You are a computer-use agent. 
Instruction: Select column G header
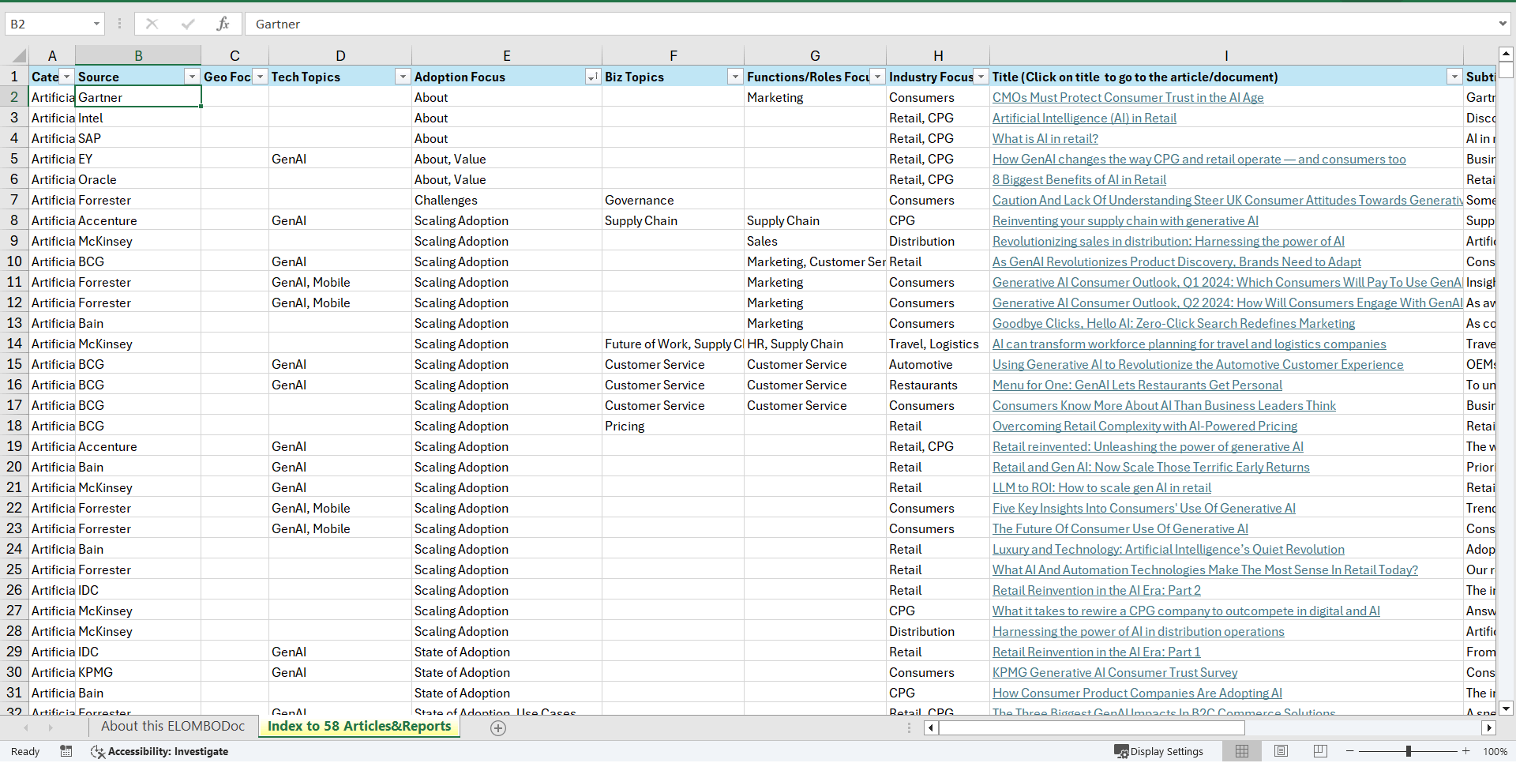click(815, 55)
